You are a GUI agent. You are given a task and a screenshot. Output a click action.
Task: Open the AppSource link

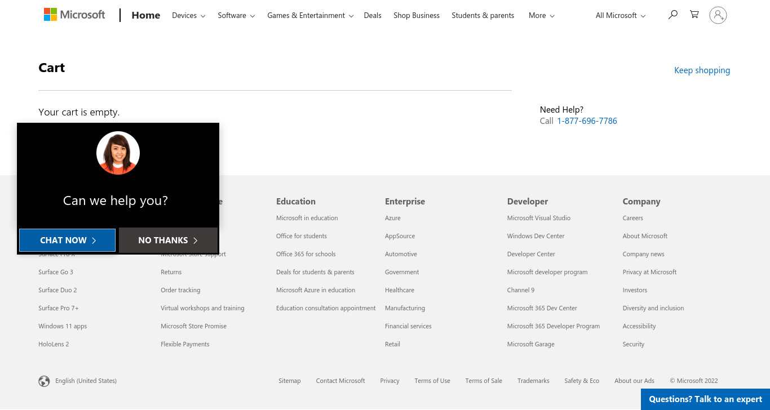pyautogui.click(x=400, y=236)
